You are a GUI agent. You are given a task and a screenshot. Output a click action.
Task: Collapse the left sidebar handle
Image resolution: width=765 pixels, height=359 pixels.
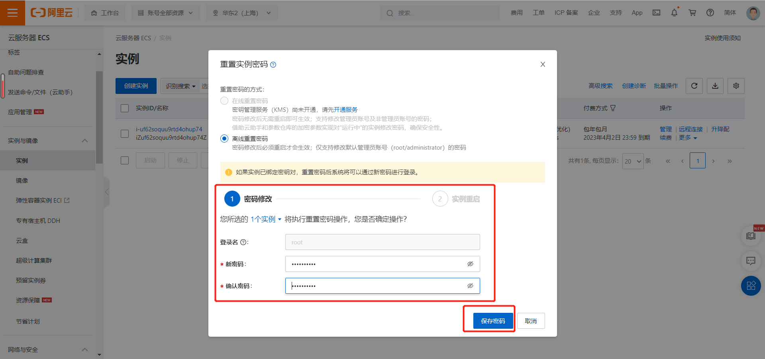point(107,192)
